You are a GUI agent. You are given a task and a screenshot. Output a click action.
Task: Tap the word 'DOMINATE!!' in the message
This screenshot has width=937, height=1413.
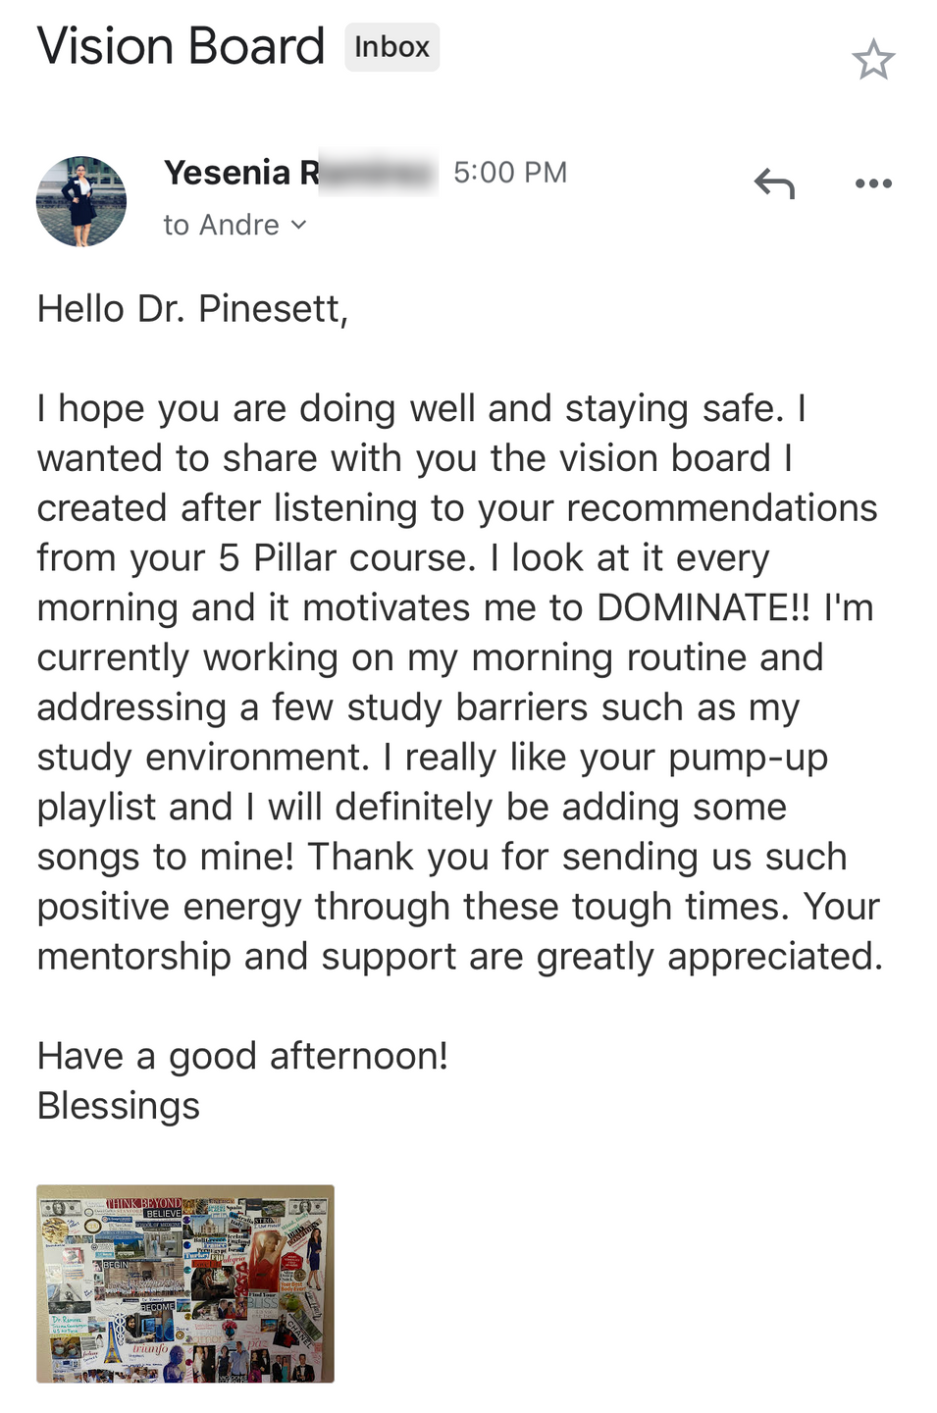pos(703,607)
